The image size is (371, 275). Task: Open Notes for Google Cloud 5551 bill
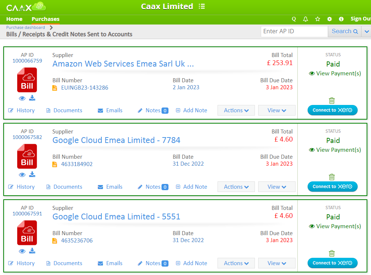pyautogui.click(x=153, y=263)
